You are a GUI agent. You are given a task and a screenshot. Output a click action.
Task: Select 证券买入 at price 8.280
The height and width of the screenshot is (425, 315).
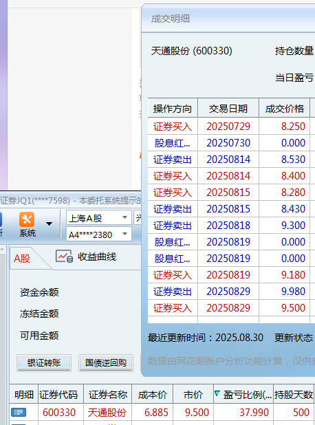[231, 193]
